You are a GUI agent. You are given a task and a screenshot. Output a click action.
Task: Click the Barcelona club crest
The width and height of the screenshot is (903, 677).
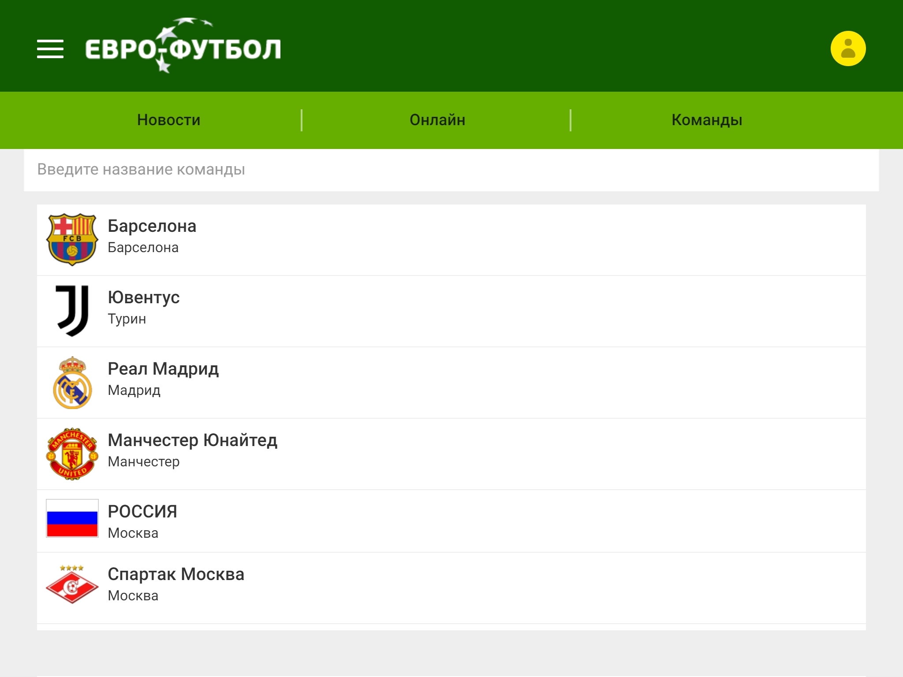72,240
